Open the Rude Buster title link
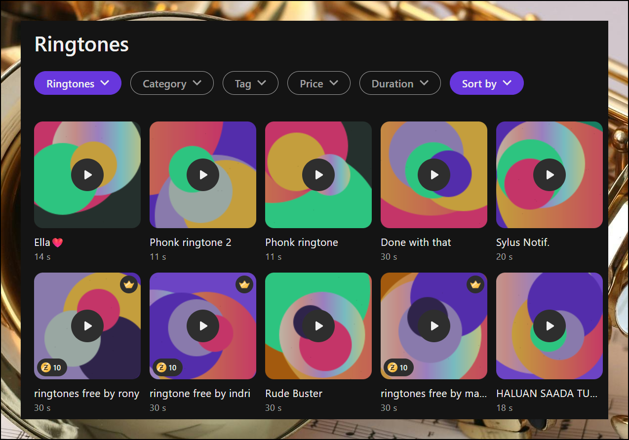The height and width of the screenshot is (440, 629). point(294,394)
